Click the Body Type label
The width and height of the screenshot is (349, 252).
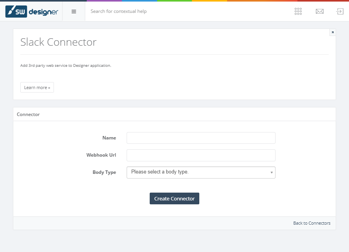[104, 172]
